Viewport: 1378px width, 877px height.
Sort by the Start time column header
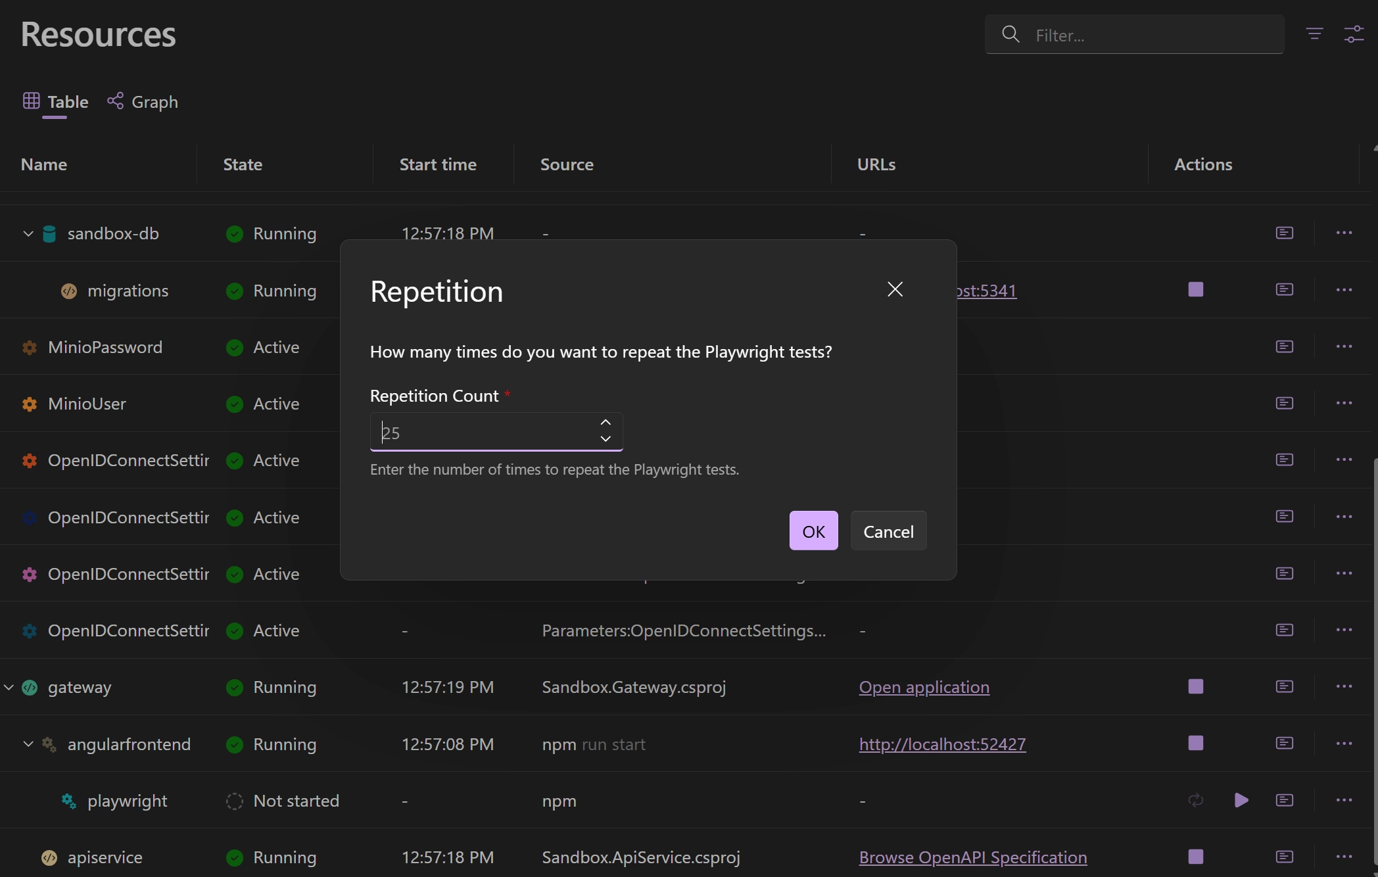click(438, 164)
